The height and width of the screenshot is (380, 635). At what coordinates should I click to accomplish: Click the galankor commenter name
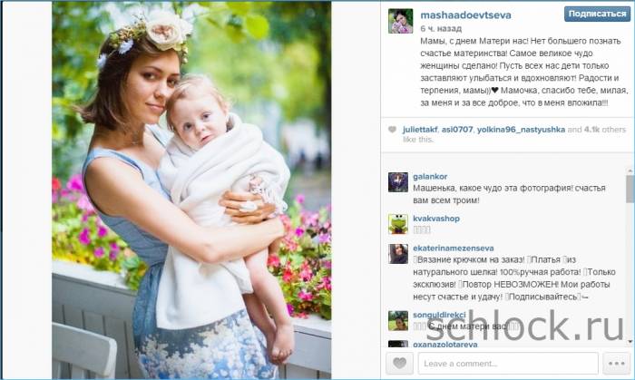click(430, 177)
